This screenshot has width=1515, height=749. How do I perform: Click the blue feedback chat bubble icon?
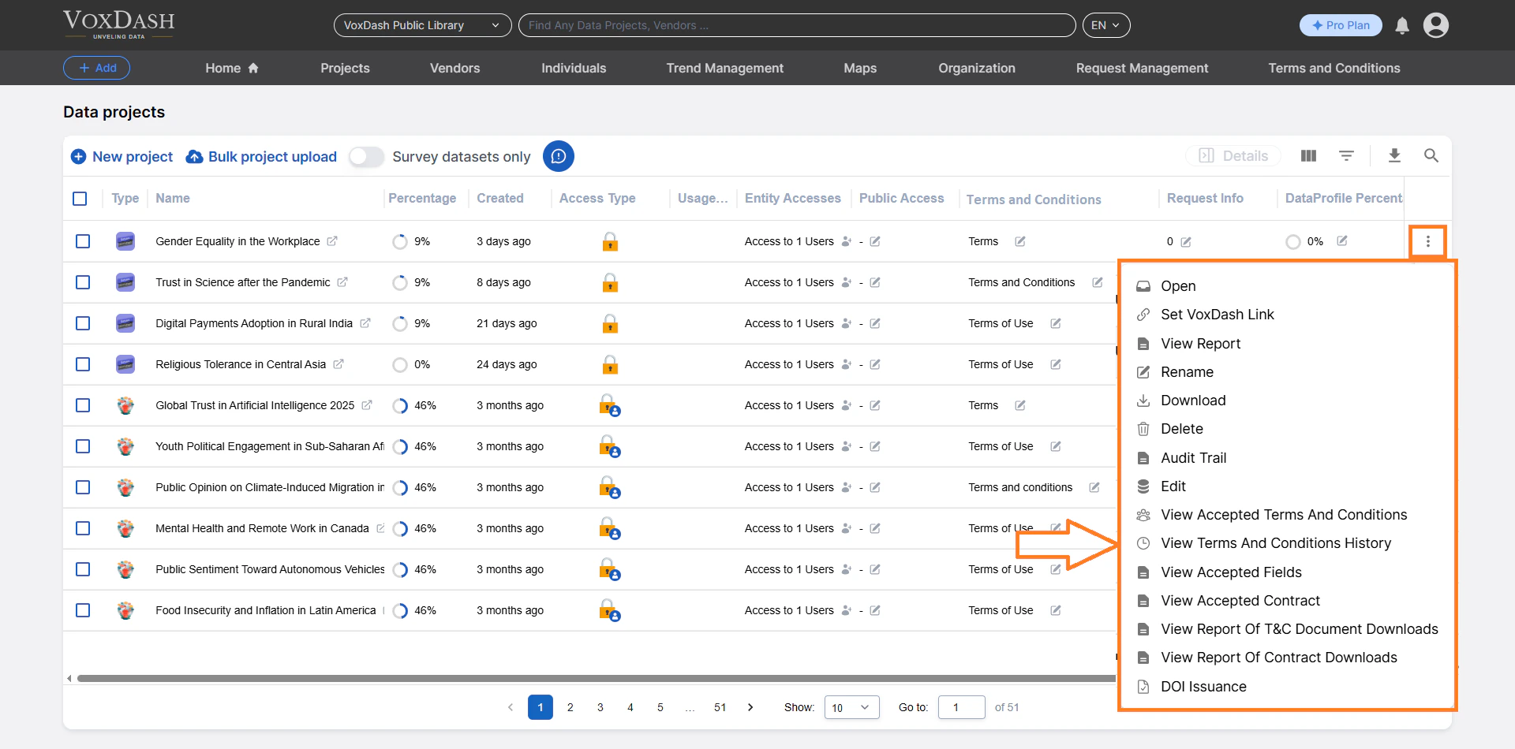tap(559, 156)
